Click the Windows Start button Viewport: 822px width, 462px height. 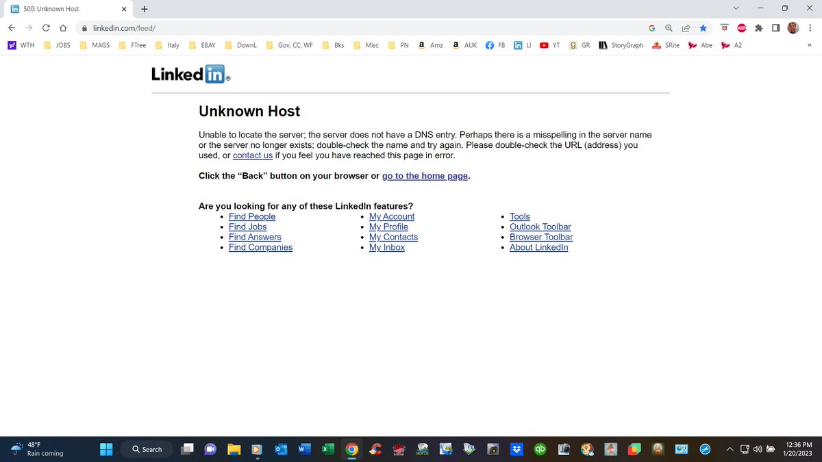[x=106, y=449]
